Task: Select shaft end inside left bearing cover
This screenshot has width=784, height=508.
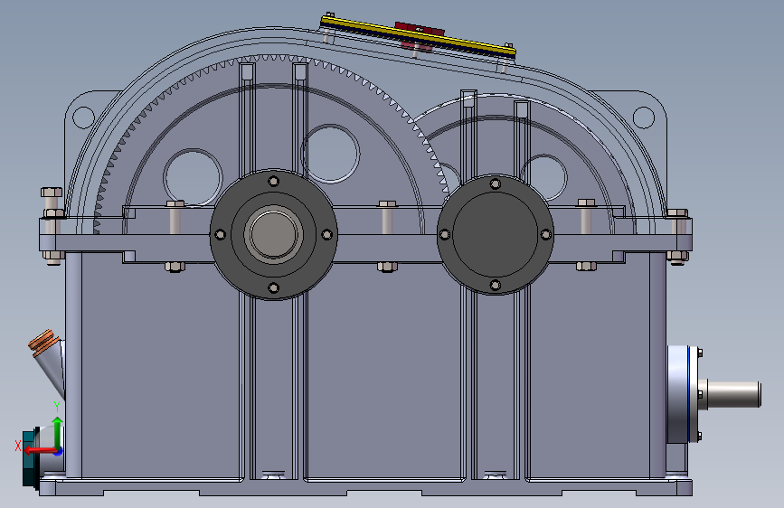Action: (273, 234)
